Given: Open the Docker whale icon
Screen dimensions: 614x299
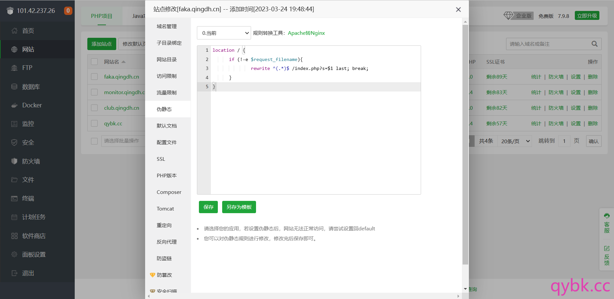Looking at the screenshot, I should tap(14, 105).
